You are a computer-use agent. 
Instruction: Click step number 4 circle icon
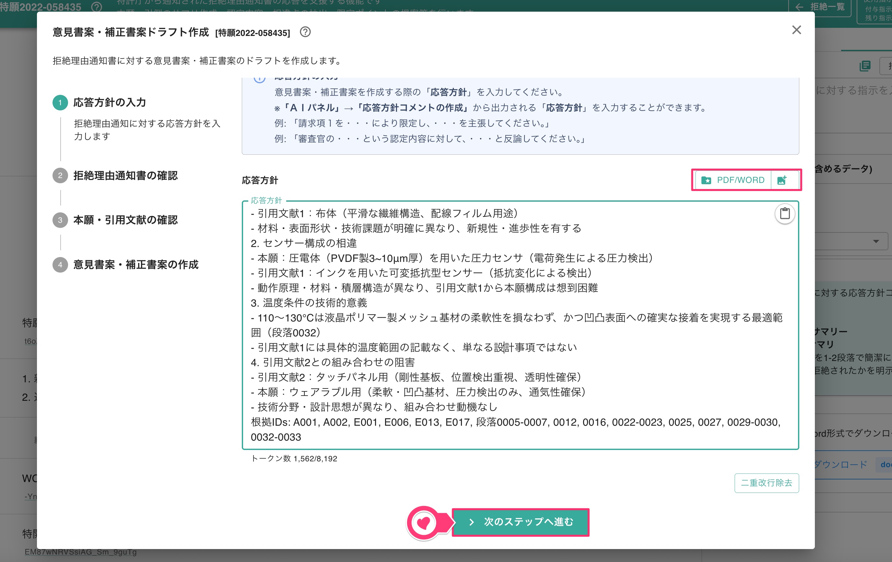(x=60, y=264)
